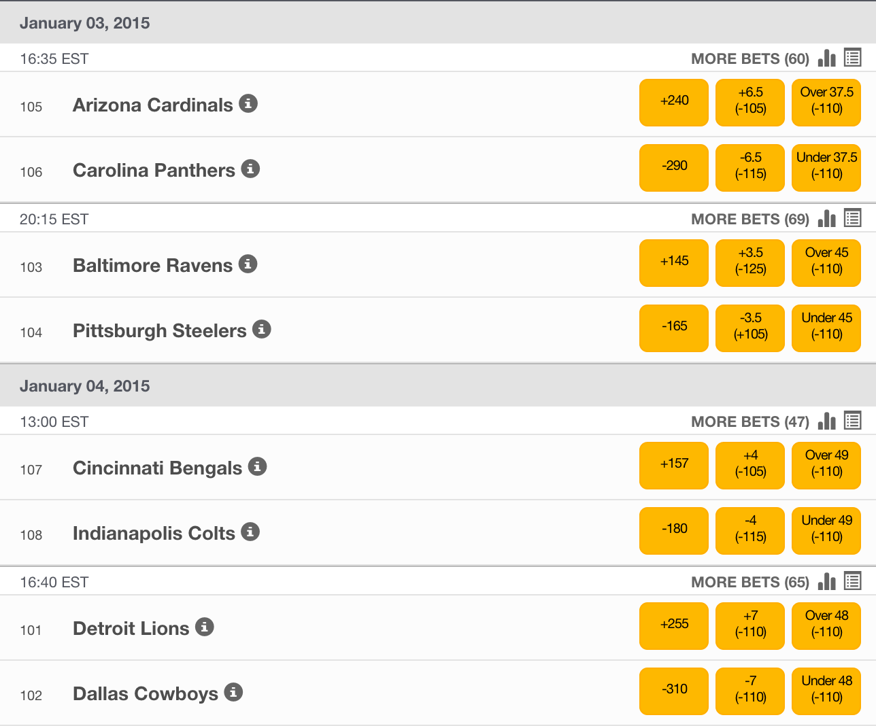The height and width of the screenshot is (726, 876).
Task: Expand MORE BETS (69) for Ravens game
Action: click(749, 220)
